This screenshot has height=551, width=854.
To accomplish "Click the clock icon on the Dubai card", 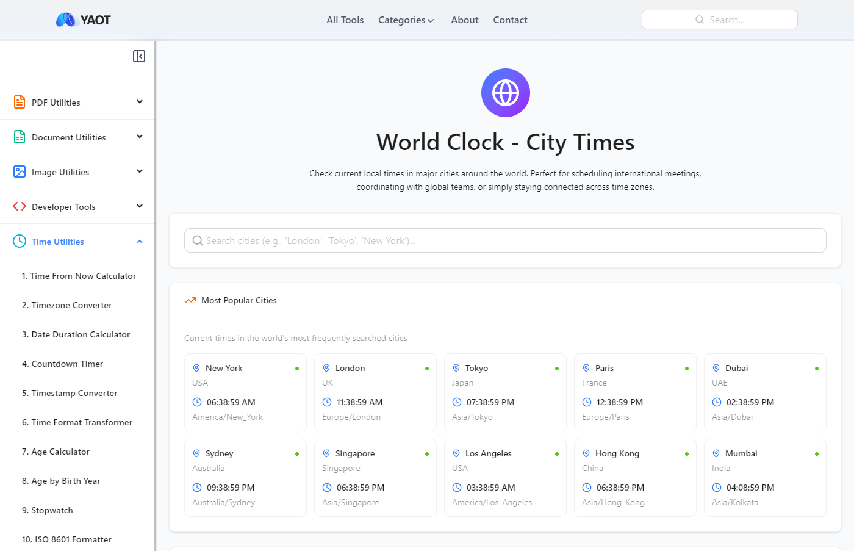I will click(716, 402).
